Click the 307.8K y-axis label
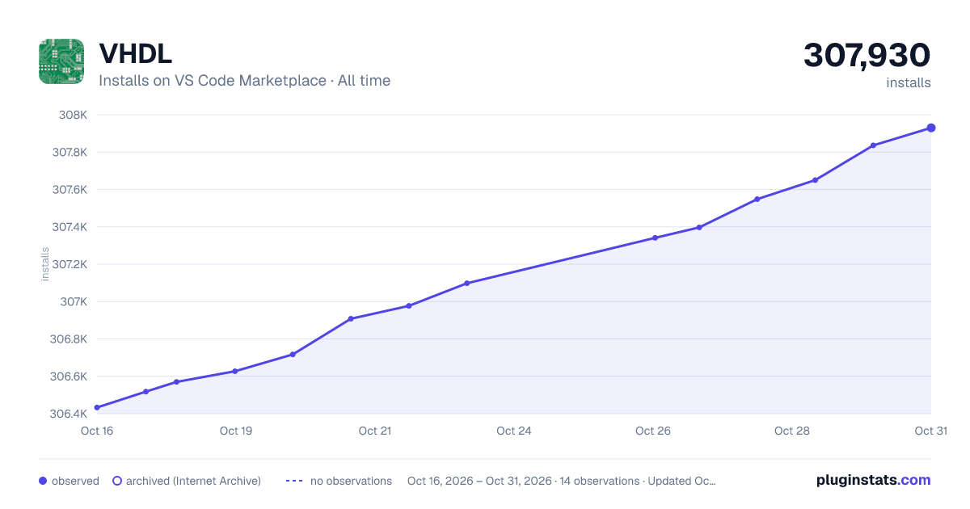This screenshot has height=509, width=970. tap(70, 152)
